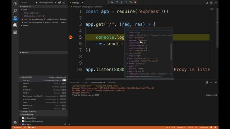This screenshot has width=230, height=129.
Task: Expand rawHeaders array in hover popup
Action: pos(127,74)
